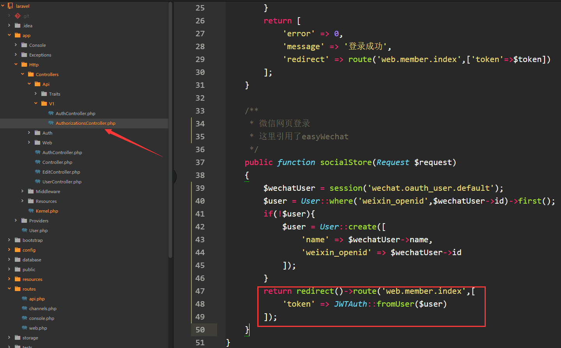Expand the Providers folder chevron

tap(16, 220)
